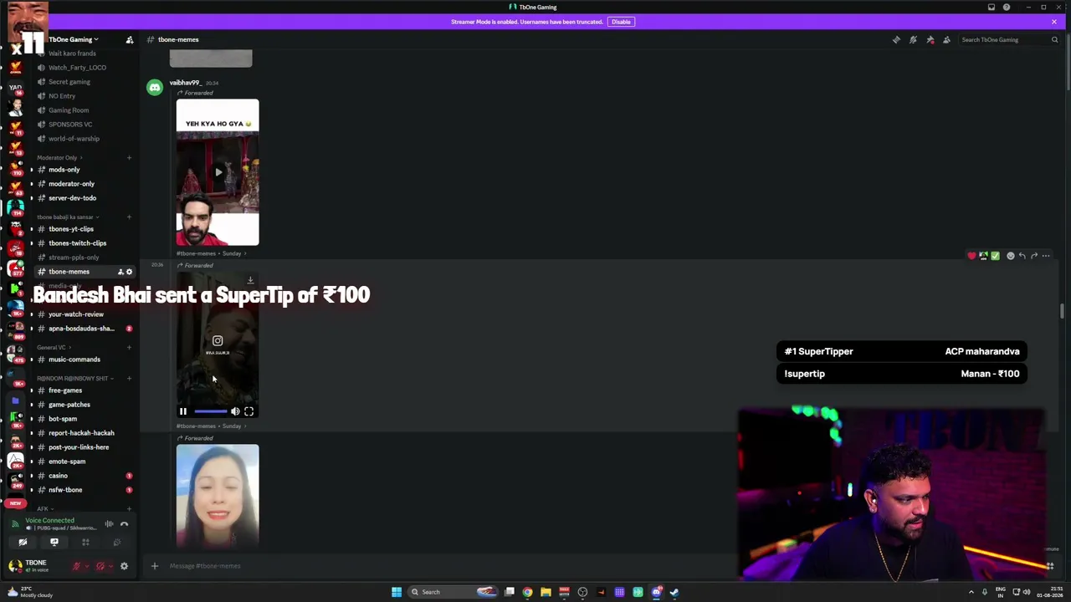1071x602 pixels.
Task: Click create invite icon on tbone-memes channel
Action: click(x=120, y=272)
